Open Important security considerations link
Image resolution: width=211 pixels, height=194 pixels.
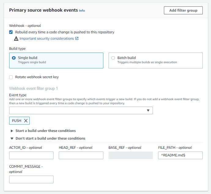47,38
